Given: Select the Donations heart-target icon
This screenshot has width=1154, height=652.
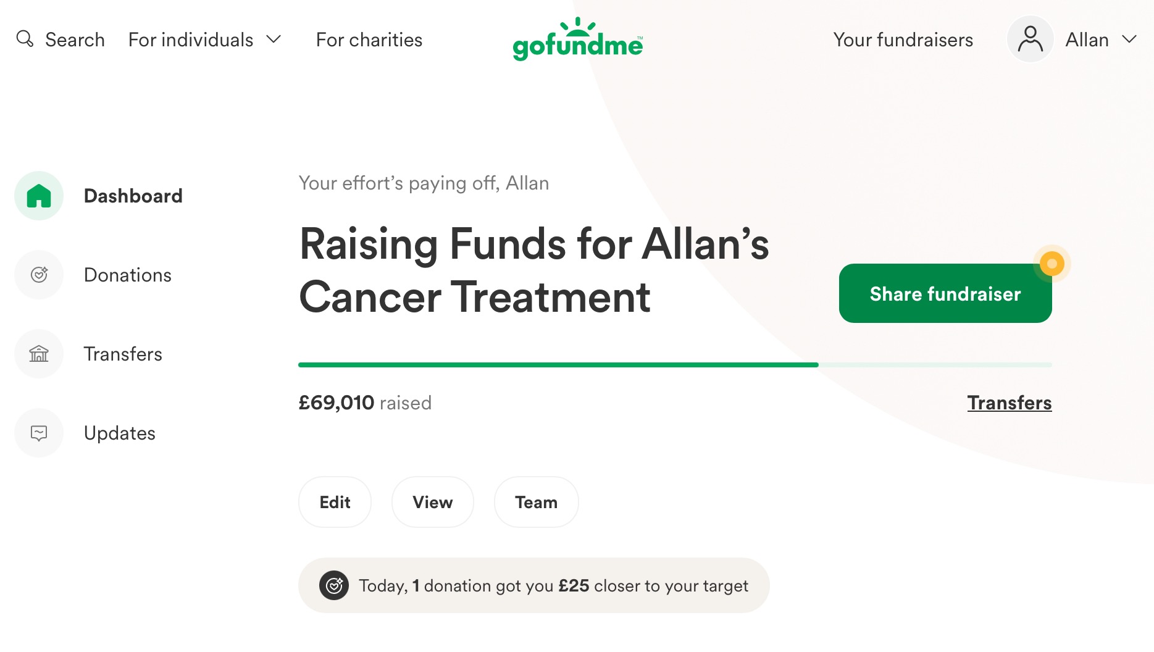Looking at the screenshot, I should [x=39, y=275].
